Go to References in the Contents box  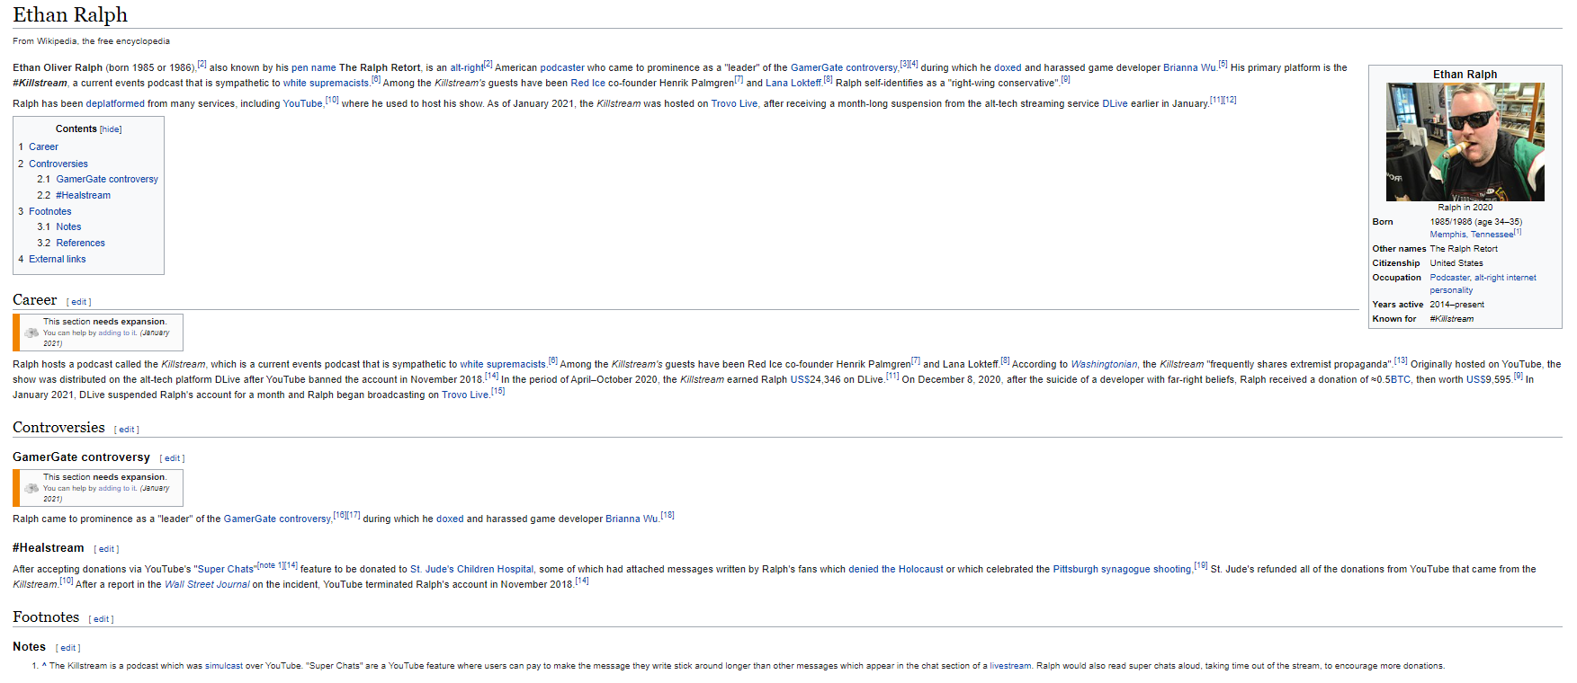coord(81,243)
